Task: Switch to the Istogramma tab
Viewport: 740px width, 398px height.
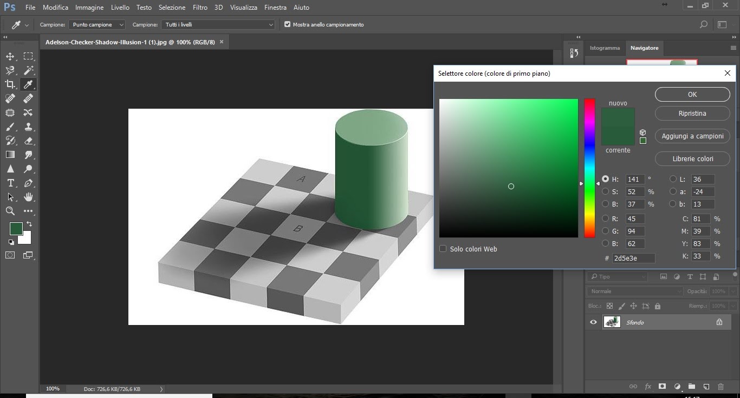Action: coord(605,48)
